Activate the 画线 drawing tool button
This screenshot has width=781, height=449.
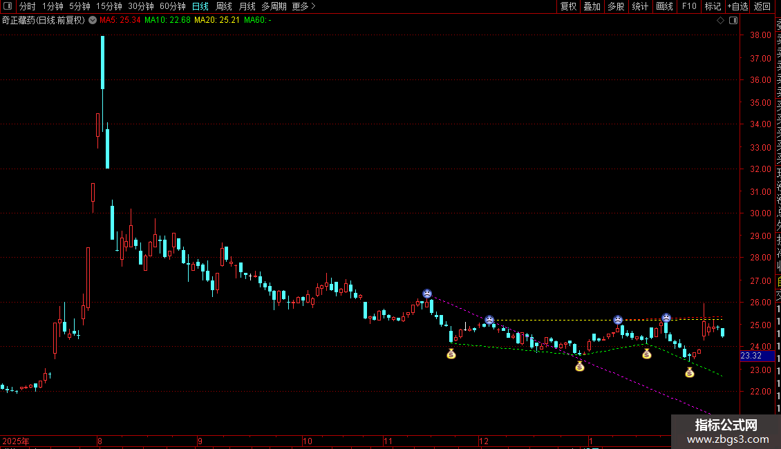(x=664, y=6)
